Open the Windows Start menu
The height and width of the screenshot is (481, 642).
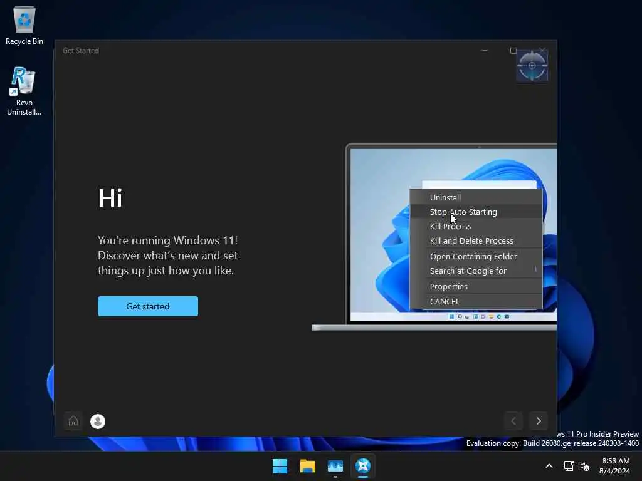click(x=280, y=466)
